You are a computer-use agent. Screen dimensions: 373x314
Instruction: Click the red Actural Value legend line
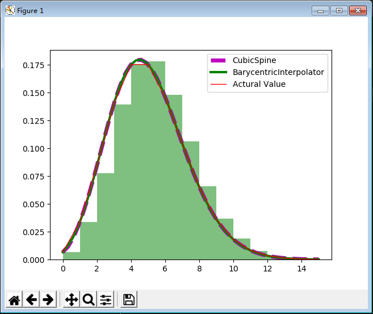click(218, 84)
